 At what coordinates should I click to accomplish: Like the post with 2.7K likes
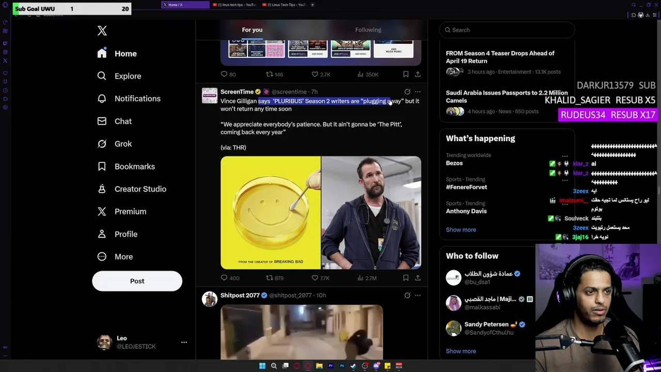321,74
